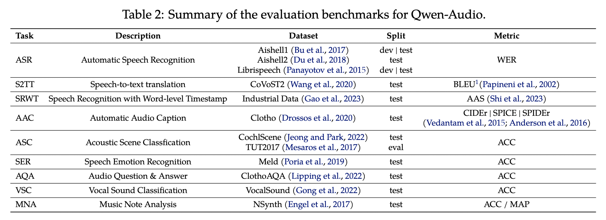Image resolution: width=606 pixels, height=220 pixels.
Task: Click the Gong et al., 2022 citation
Action: coord(326,190)
